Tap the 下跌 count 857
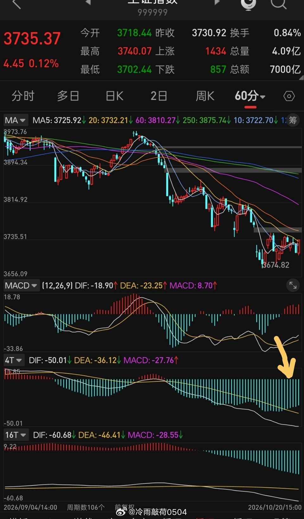Screen dimensions: 304x519 pyautogui.click(x=218, y=69)
